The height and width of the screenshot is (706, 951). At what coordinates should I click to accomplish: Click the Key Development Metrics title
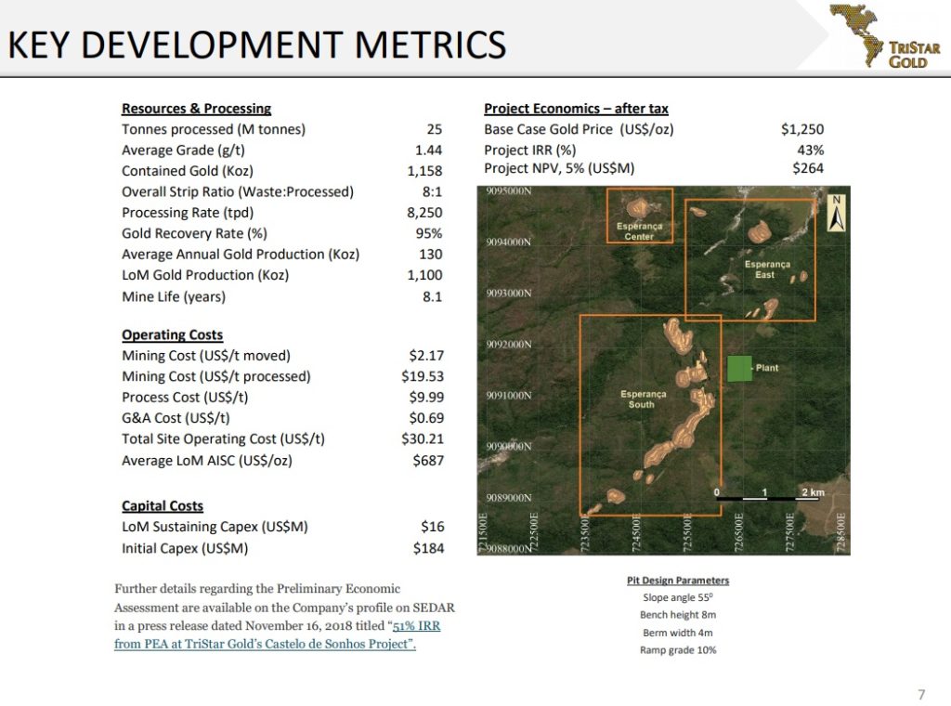(x=256, y=45)
